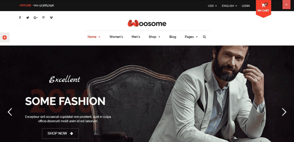Open the Pinterest social icon
The width and height of the screenshot is (294, 142).
[43, 18]
